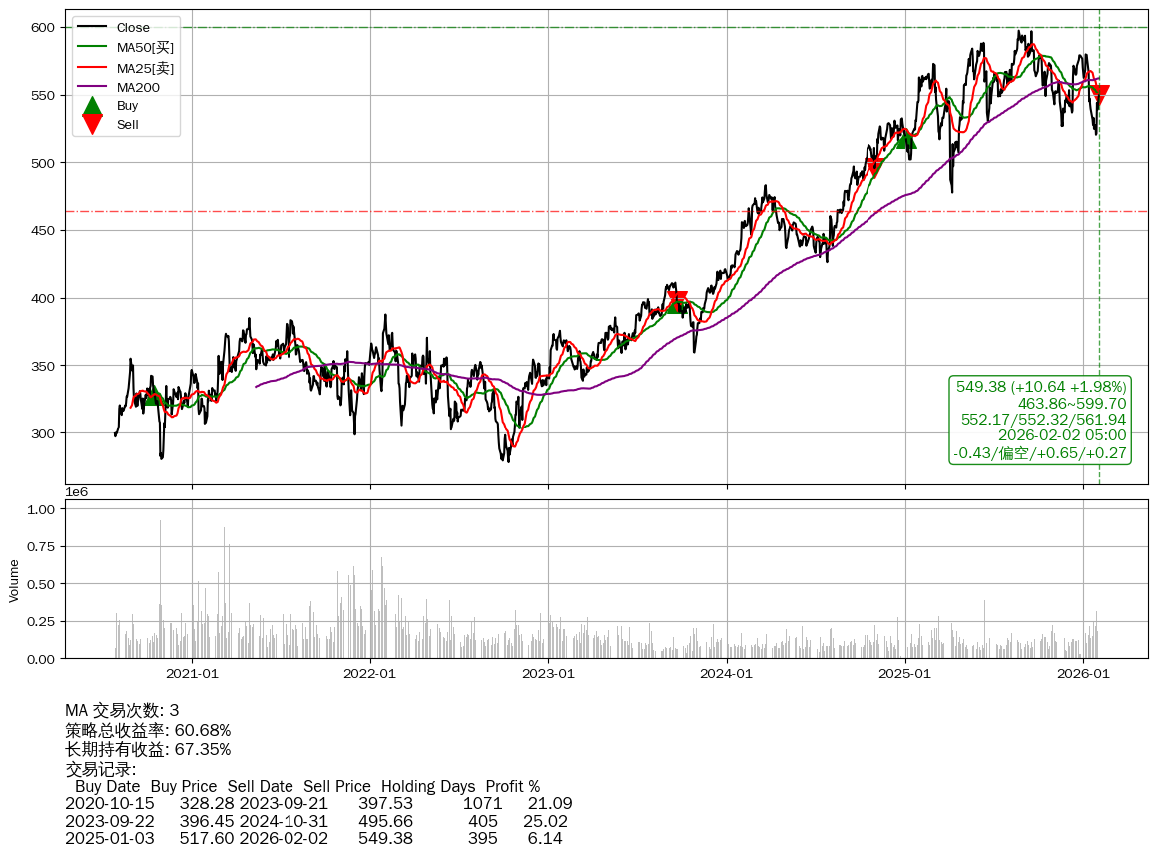
Task: Click the Buy marker near January 2025
Action: 906,139
